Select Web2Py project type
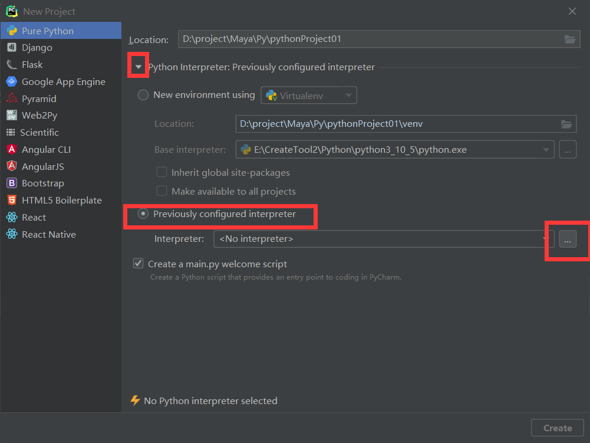The height and width of the screenshot is (443, 590). pos(39,116)
